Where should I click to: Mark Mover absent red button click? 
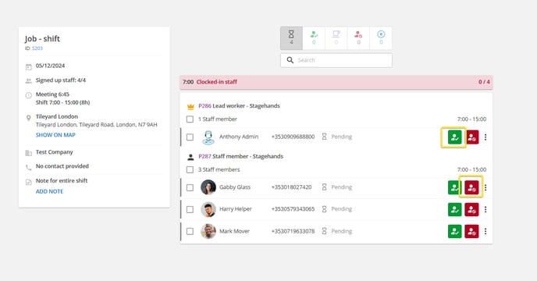(x=471, y=231)
